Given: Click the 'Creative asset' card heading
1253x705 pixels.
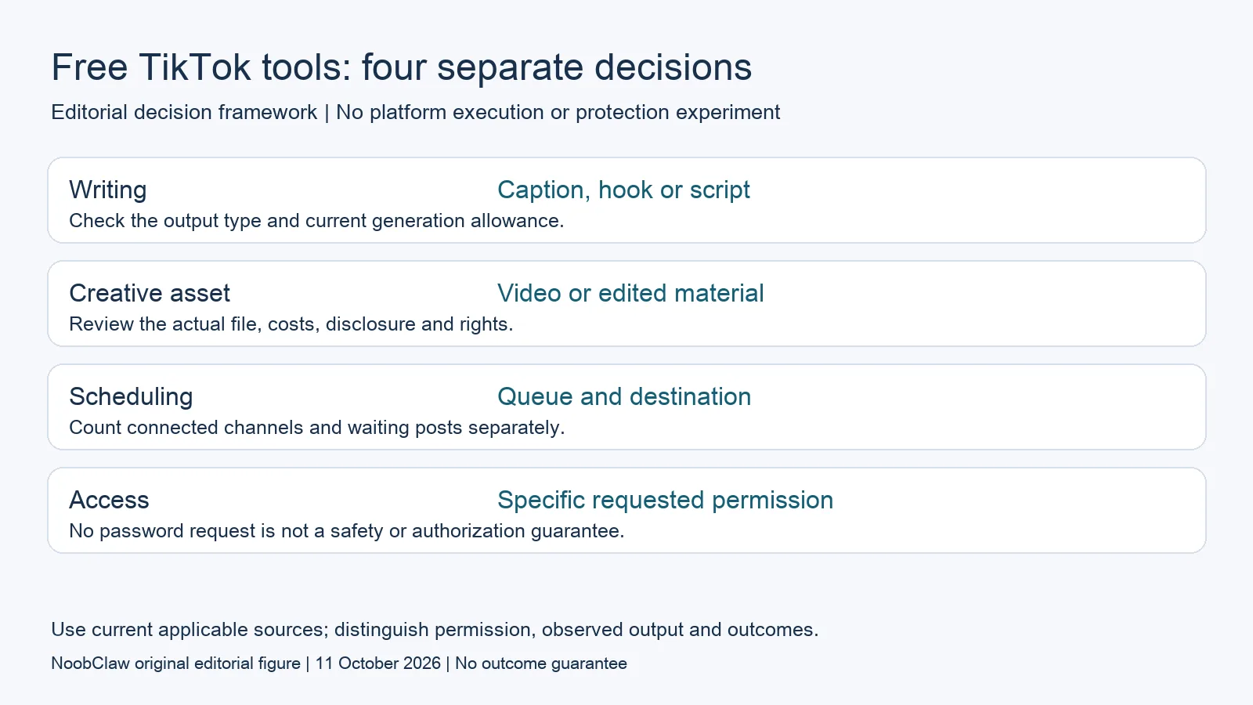Looking at the screenshot, I should click(x=150, y=293).
